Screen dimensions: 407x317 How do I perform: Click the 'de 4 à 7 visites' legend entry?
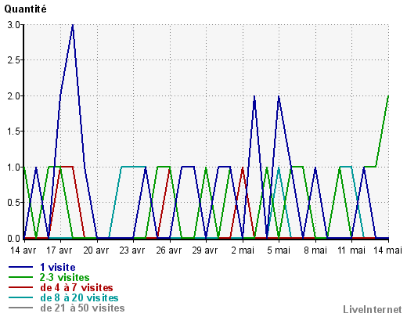coord(77,288)
